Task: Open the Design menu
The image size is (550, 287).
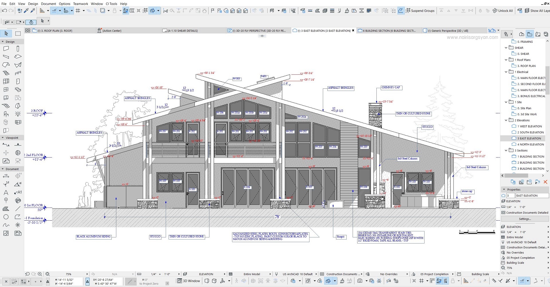Action: point(33,4)
